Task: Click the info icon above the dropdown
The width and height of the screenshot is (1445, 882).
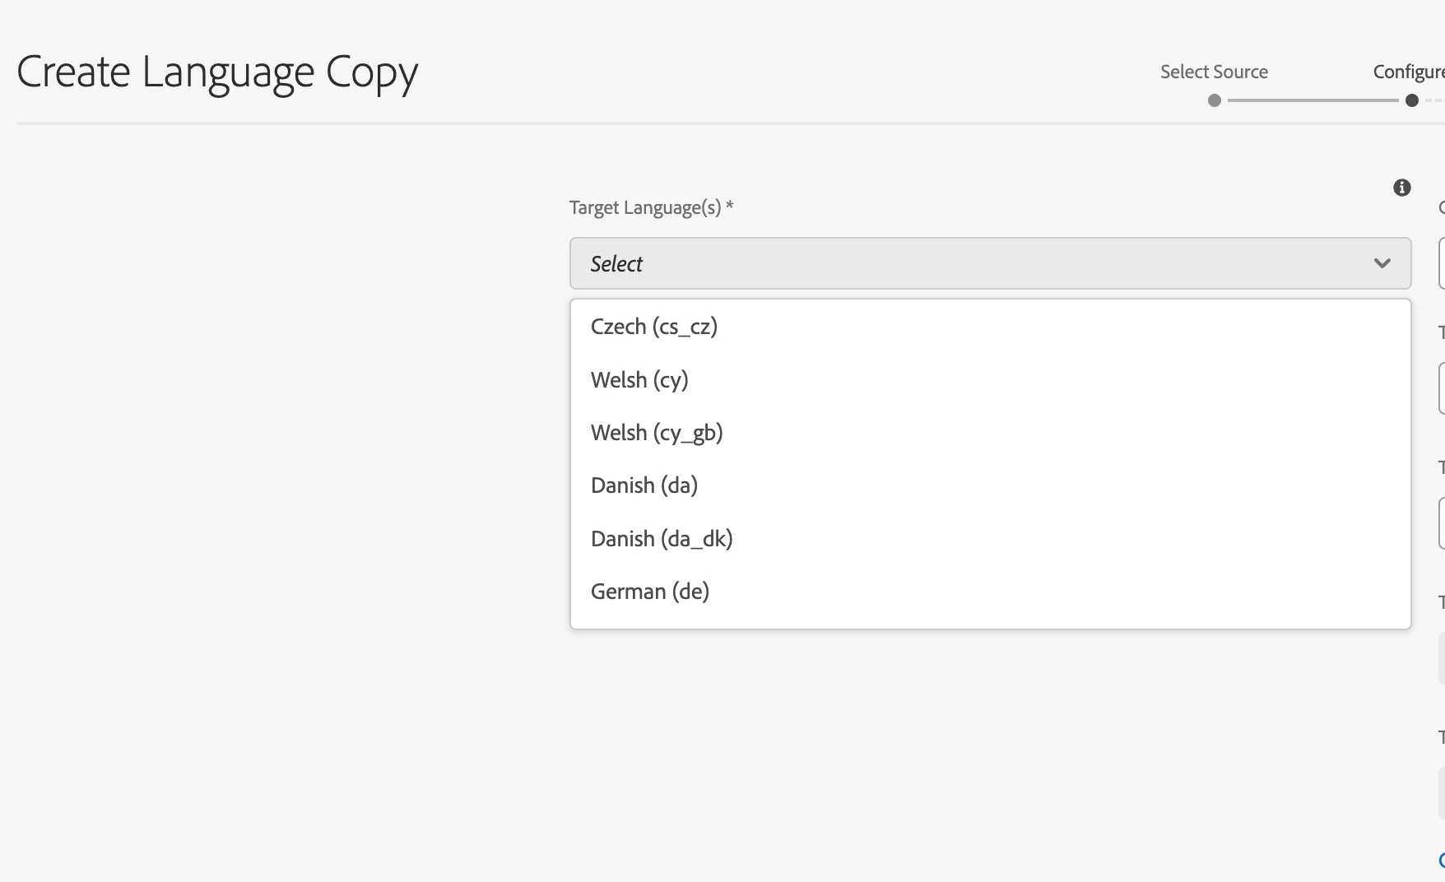Action: click(x=1402, y=188)
